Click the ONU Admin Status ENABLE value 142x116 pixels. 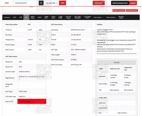[74, 60]
